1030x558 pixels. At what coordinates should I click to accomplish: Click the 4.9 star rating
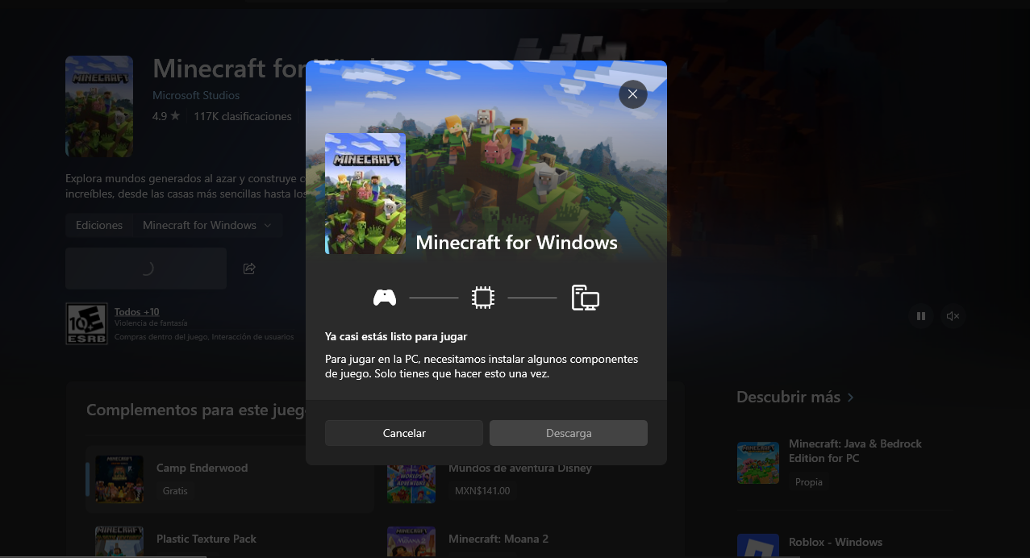coord(166,116)
